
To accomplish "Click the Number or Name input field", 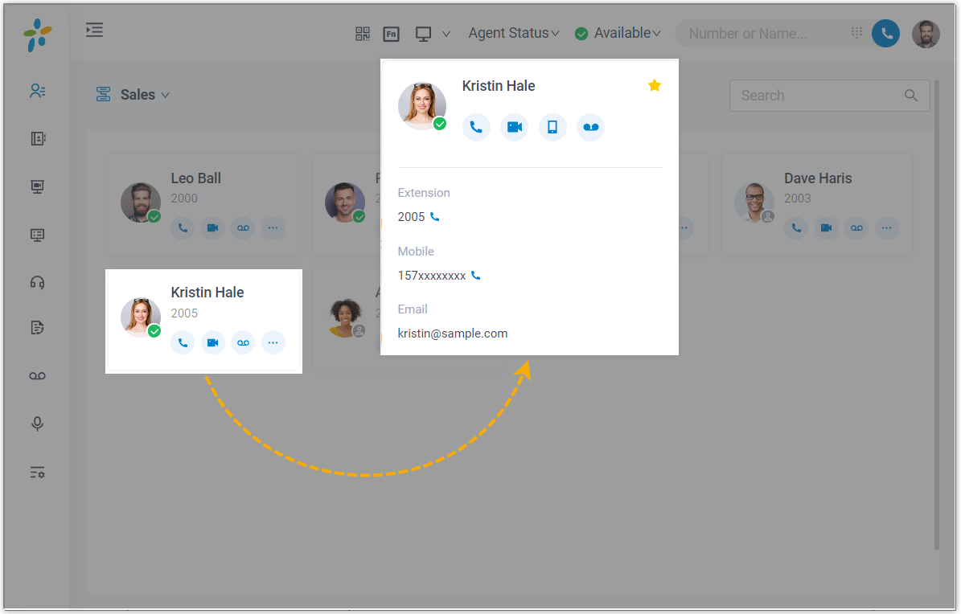I will point(765,33).
